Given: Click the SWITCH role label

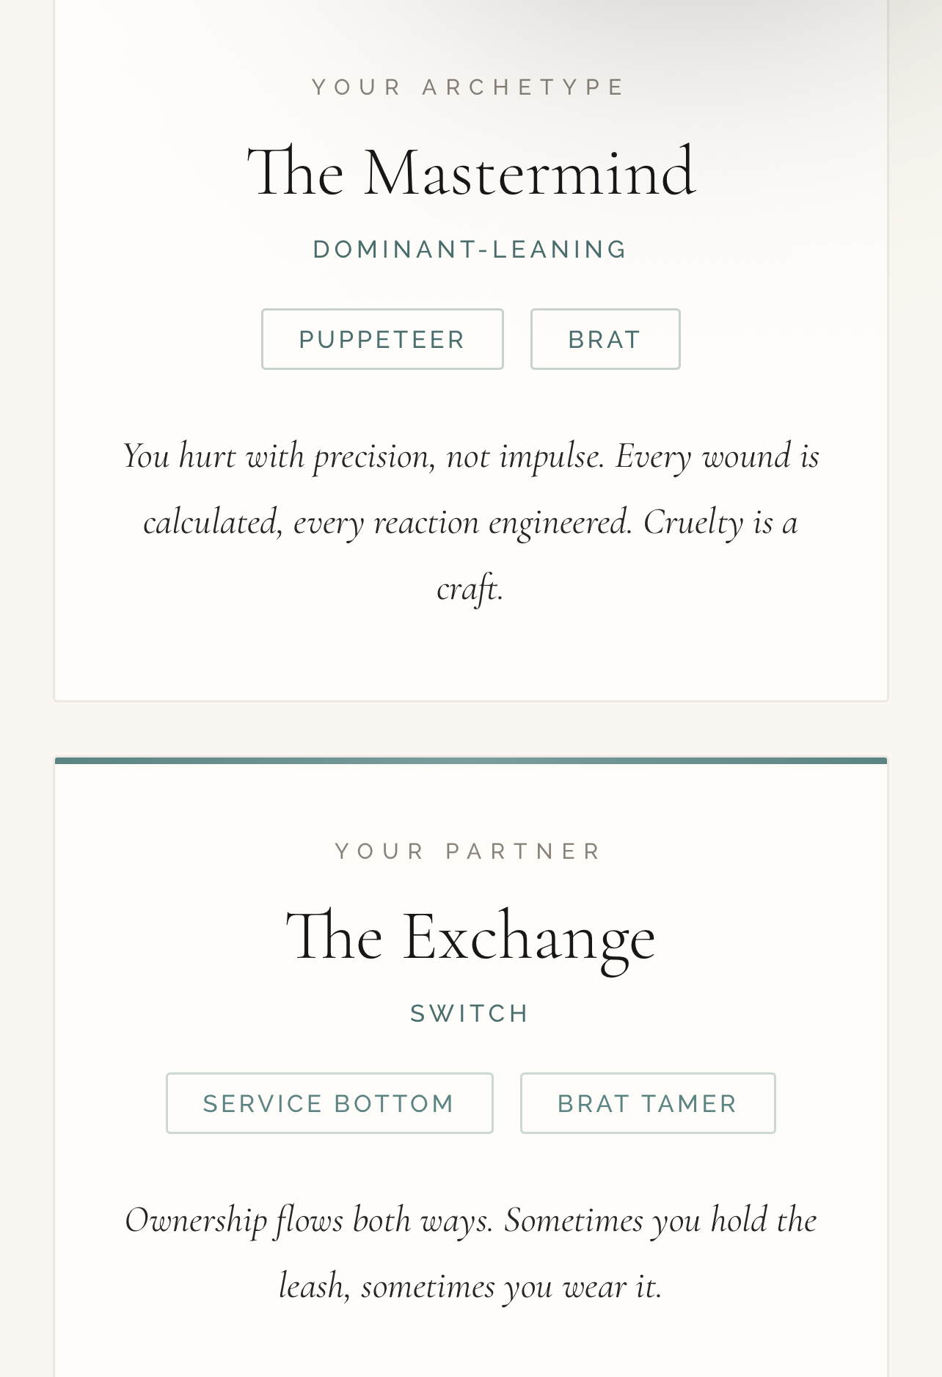Looking at the screenshot, I should point(470,1014).
